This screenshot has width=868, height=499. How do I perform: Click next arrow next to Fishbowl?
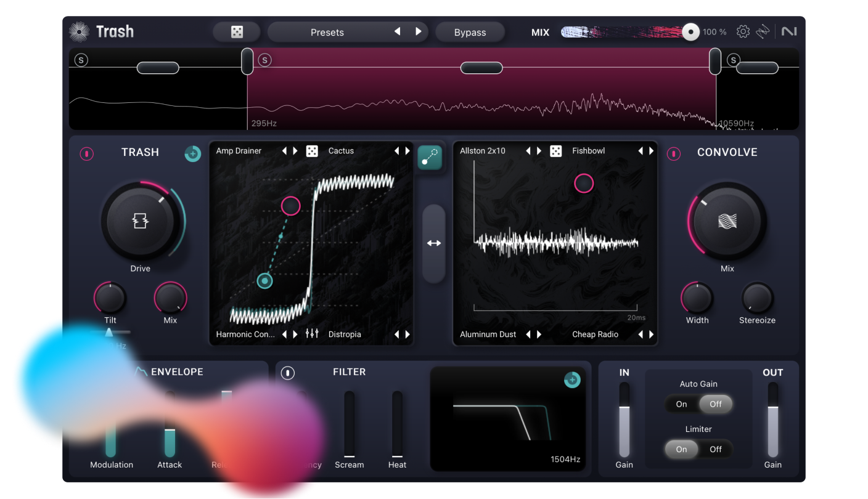[x=652, y=151]
